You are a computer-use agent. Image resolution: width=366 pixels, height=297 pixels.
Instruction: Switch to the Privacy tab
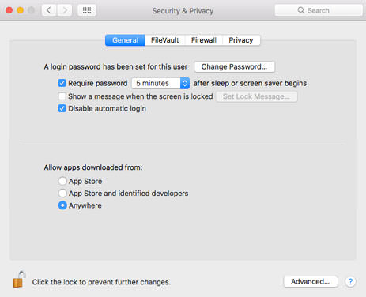[x=241, y=40]
